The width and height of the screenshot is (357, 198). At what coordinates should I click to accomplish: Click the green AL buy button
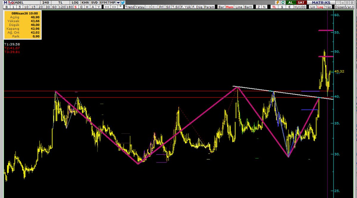[291, 2]
